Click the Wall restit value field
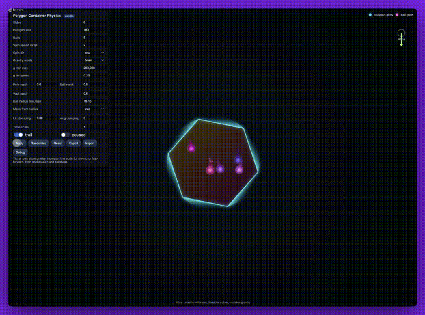Viewport: 425px width, 315px height. (x=94, y=93)
